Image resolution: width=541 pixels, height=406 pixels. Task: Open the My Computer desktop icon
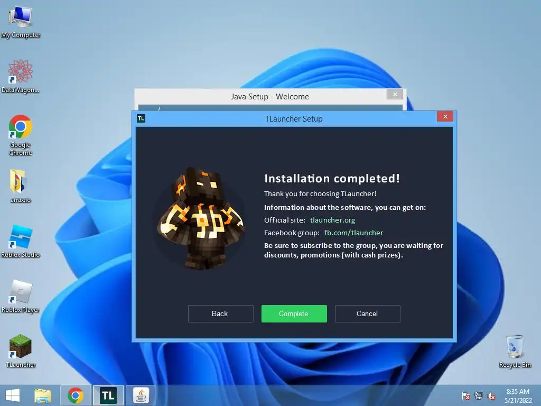pos(21,22)
